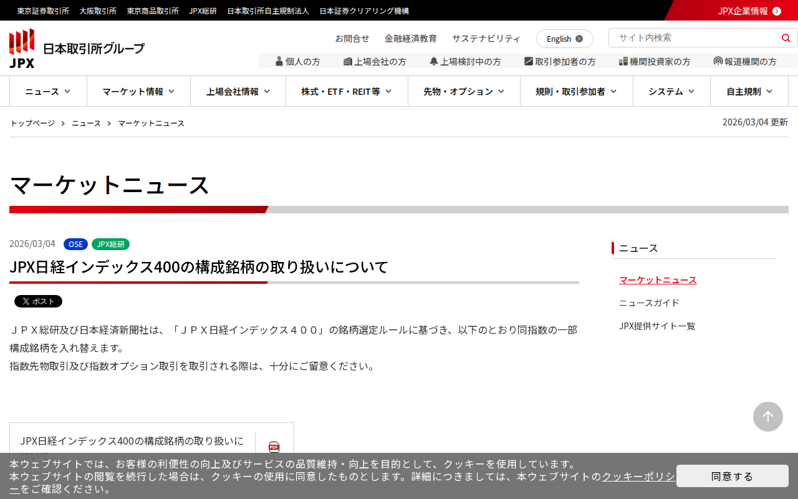The height and width of the screenshot is (499, 798).
Task: Open the 日本取引所自主規制法人 link
Action: coord(268,11)
